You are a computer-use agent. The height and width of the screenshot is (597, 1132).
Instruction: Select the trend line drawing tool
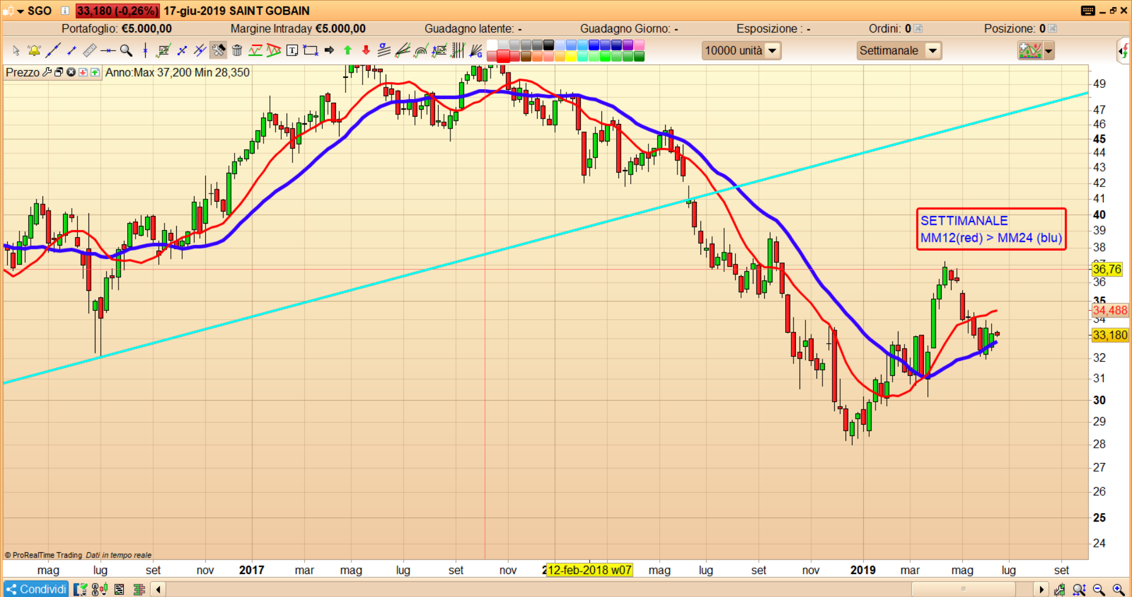(53, 51)
